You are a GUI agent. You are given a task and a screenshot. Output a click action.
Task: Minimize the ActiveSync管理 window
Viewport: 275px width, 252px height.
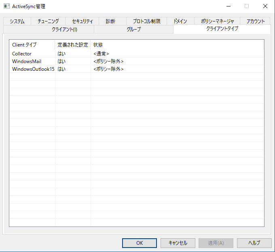click(x=228, y=6)
